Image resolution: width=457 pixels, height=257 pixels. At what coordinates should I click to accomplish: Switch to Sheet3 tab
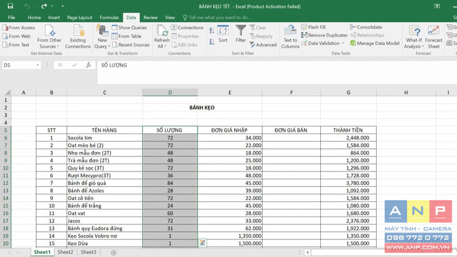coord(89,252)
